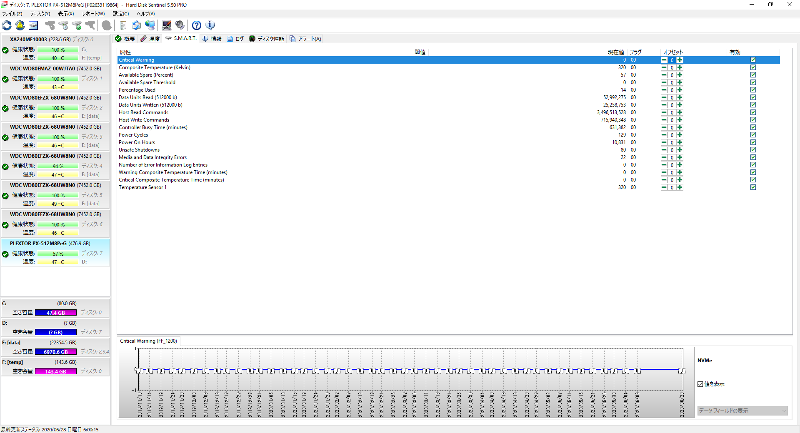
Task: Click the blue info bubble toolbar icon
Action: [x=210, y=25]
